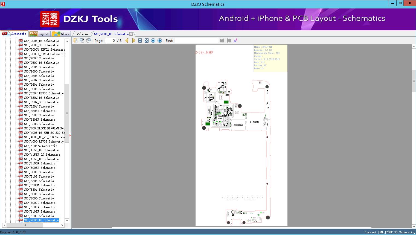Select highlighted SM-J700F_DS Schematic tree row

coord(41,220)
